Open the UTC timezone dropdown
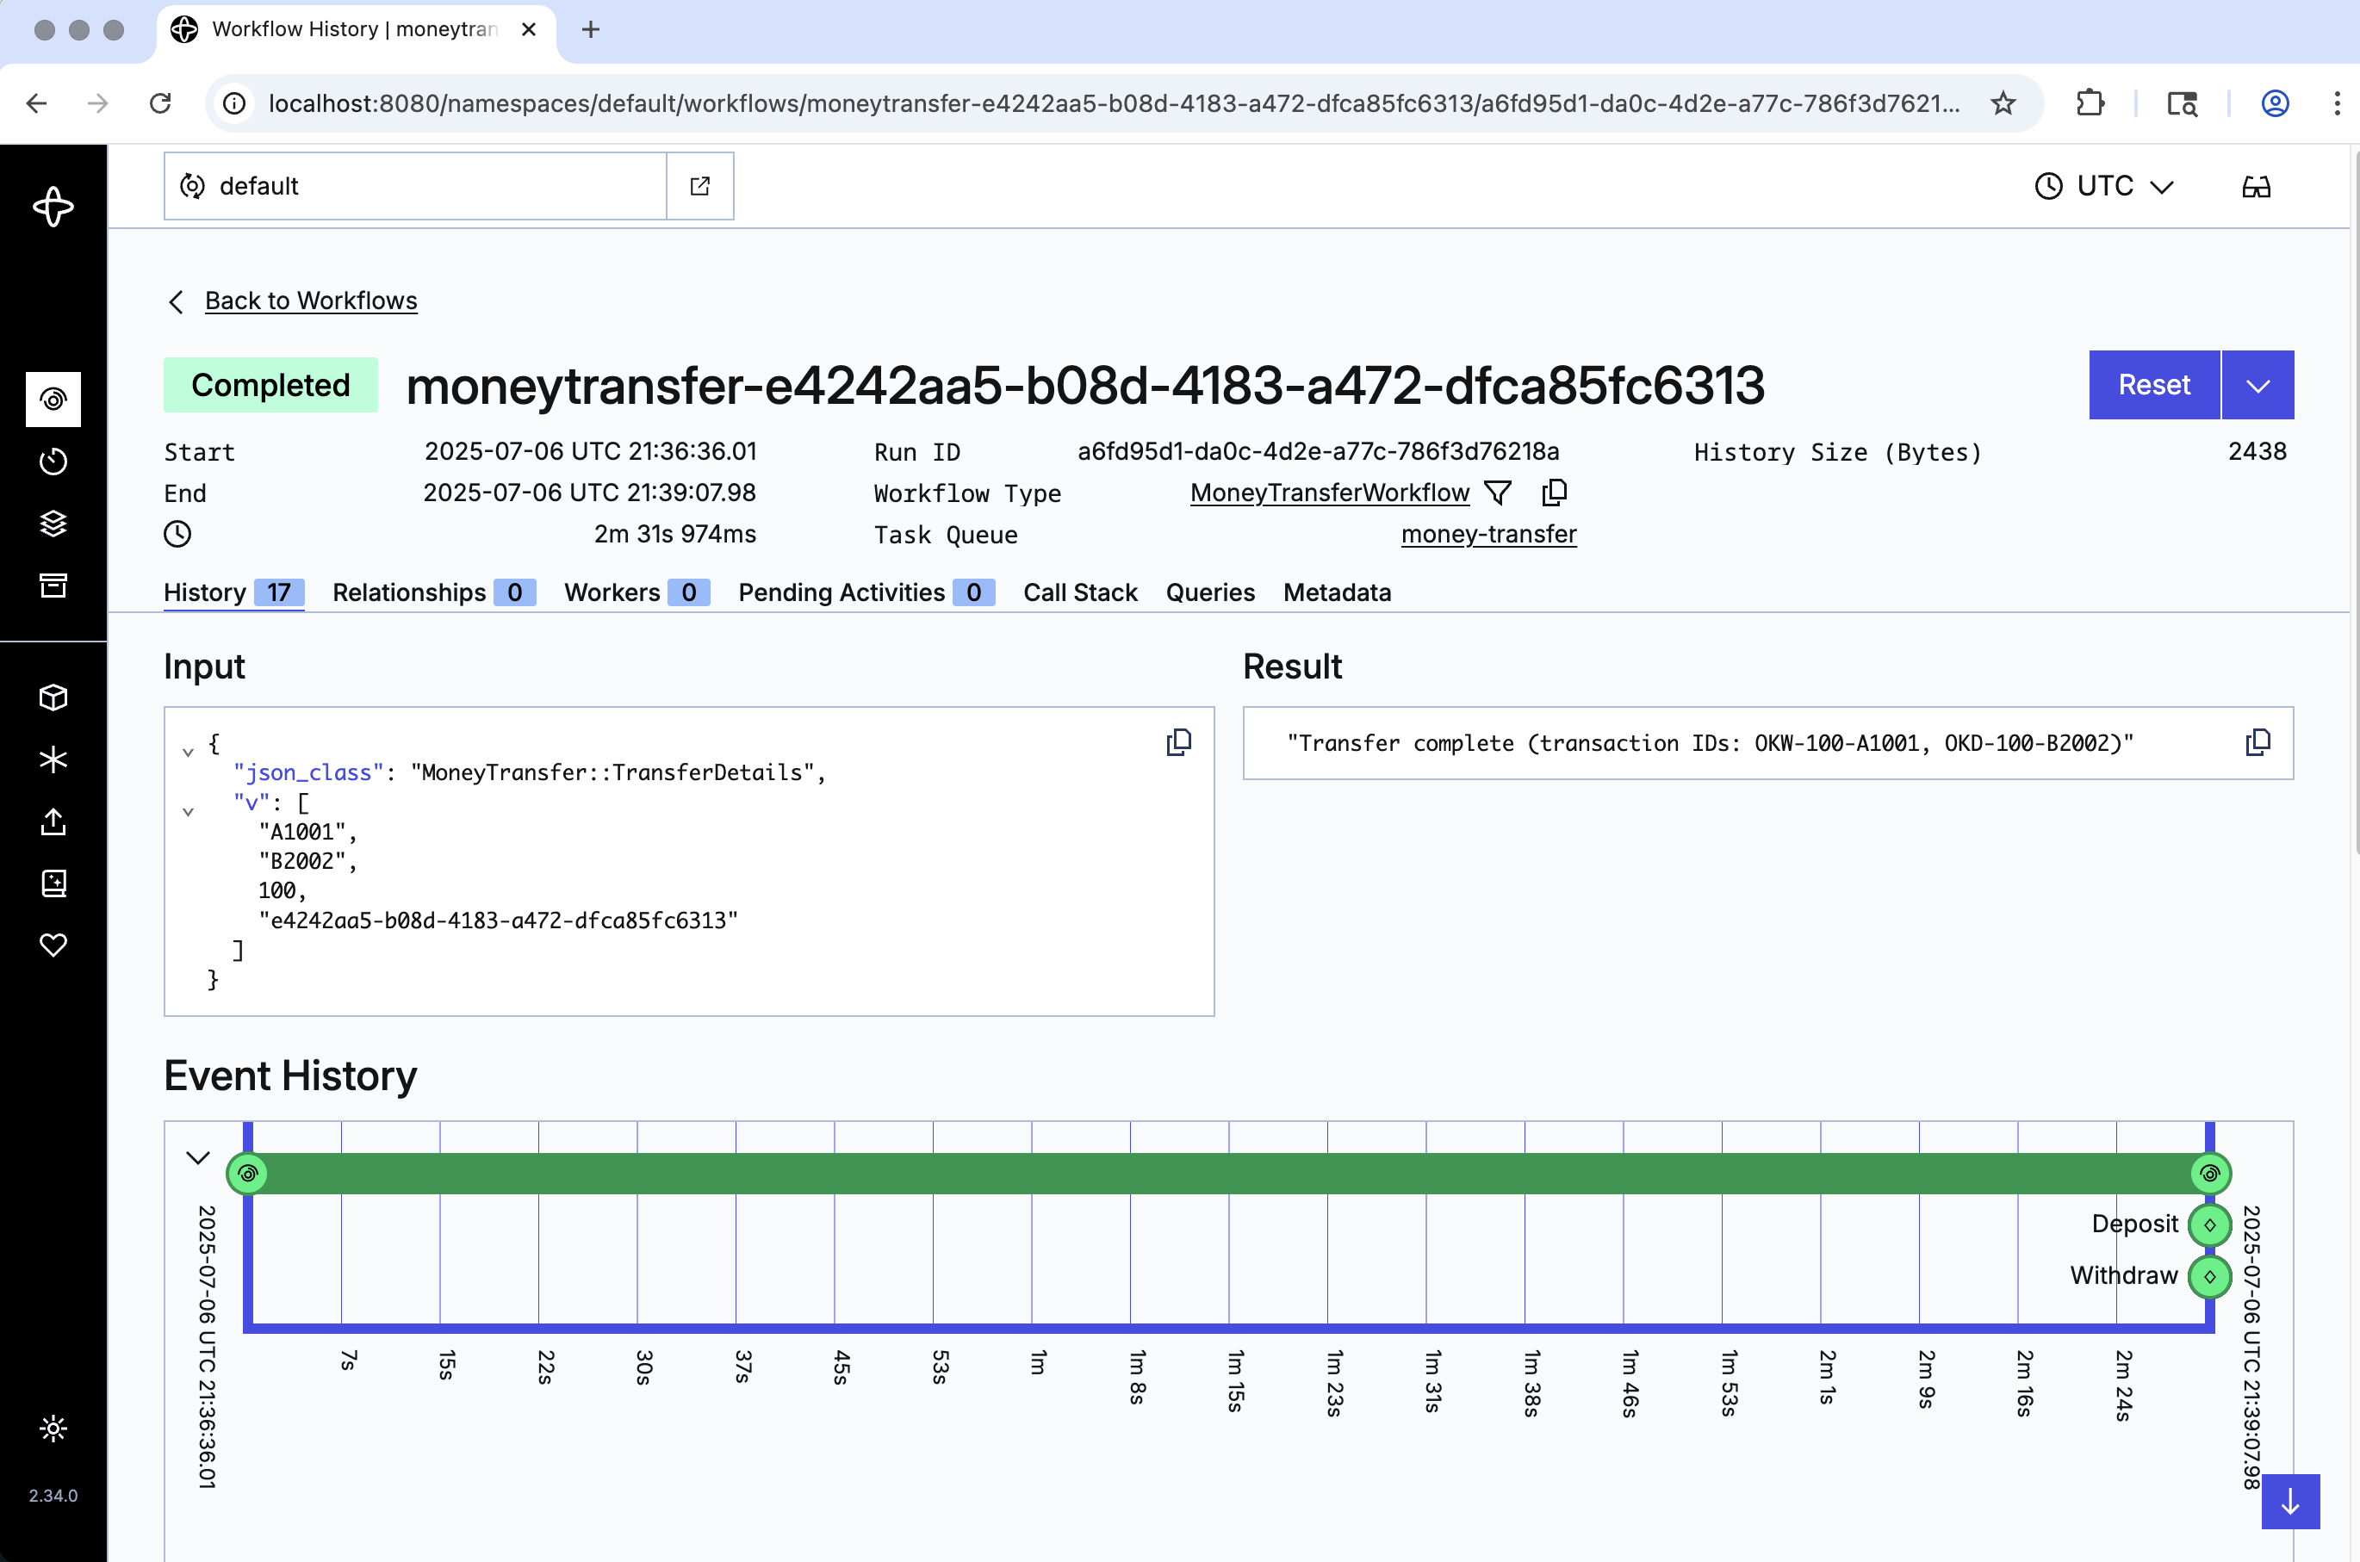 (2103, 185)
